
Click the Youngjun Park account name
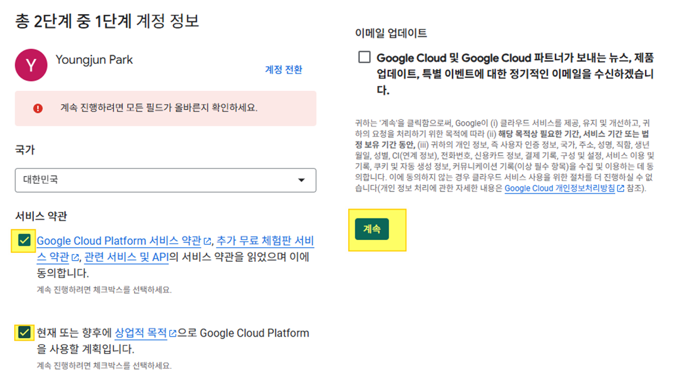tap(94, 60)
